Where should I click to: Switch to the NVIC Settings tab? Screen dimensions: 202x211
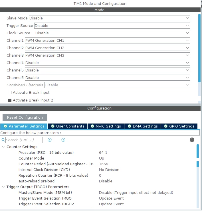tap(106, 126)
